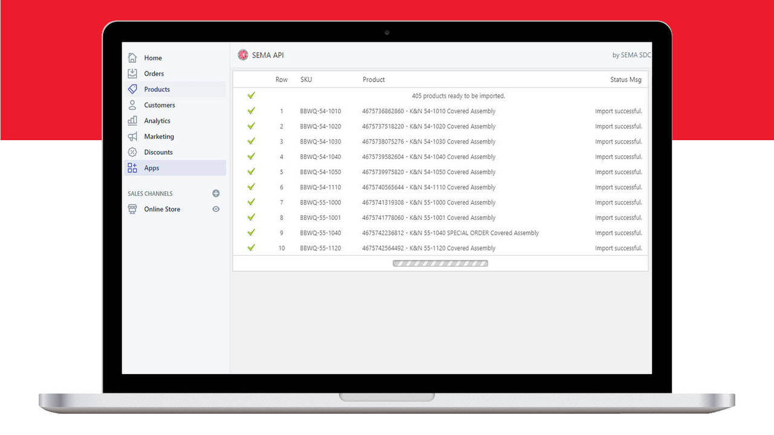Click the striped import progress bar

pyautogui.click(x=440, y=263)
